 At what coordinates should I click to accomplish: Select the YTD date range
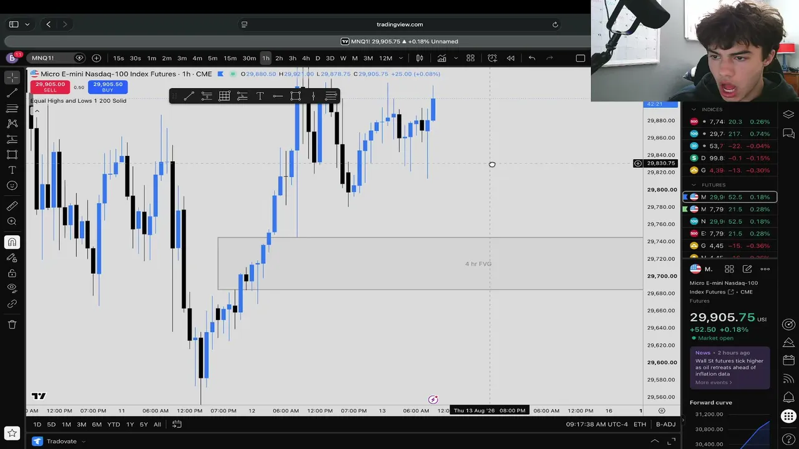[114, 425]
